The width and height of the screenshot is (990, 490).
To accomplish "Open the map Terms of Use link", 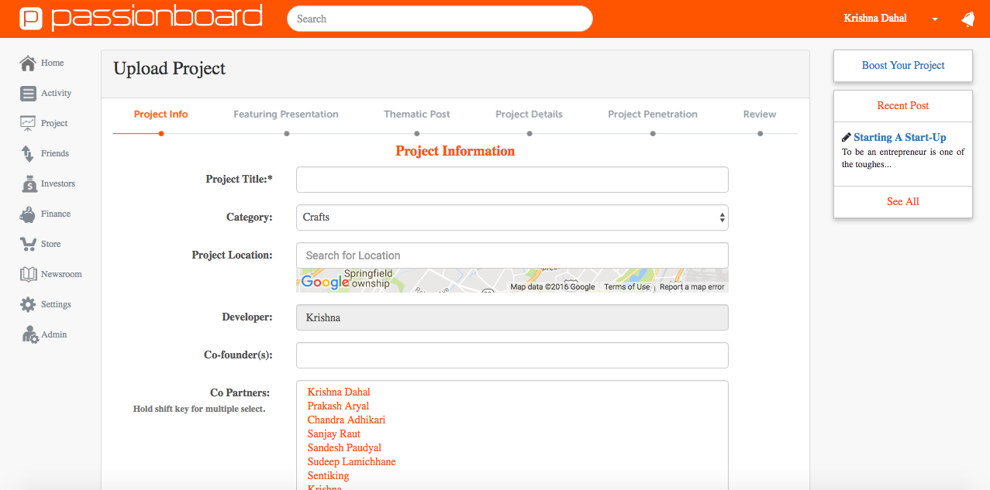I will tap(627, 287).
